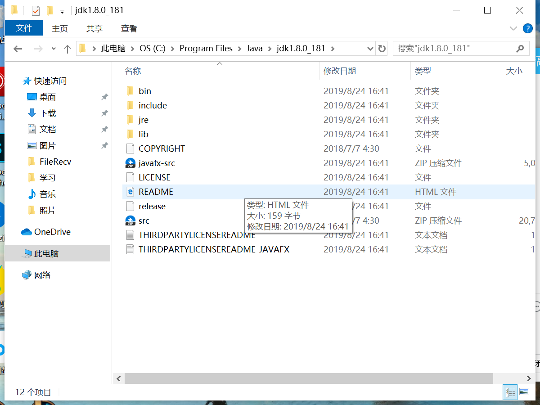Click the search magnifier icon

tap(520, 49)
